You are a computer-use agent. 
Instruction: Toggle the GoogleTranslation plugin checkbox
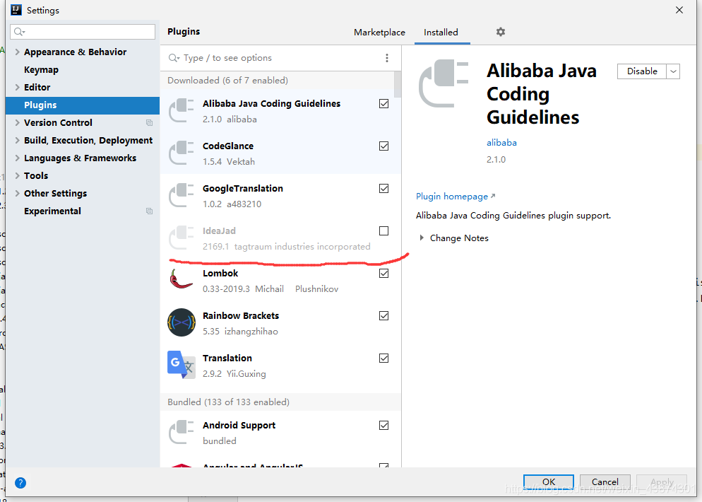pos(383,188)
